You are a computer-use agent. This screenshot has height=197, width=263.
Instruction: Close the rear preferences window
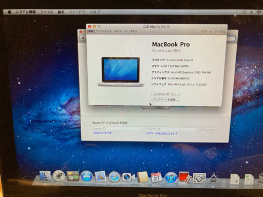point(81,32)
